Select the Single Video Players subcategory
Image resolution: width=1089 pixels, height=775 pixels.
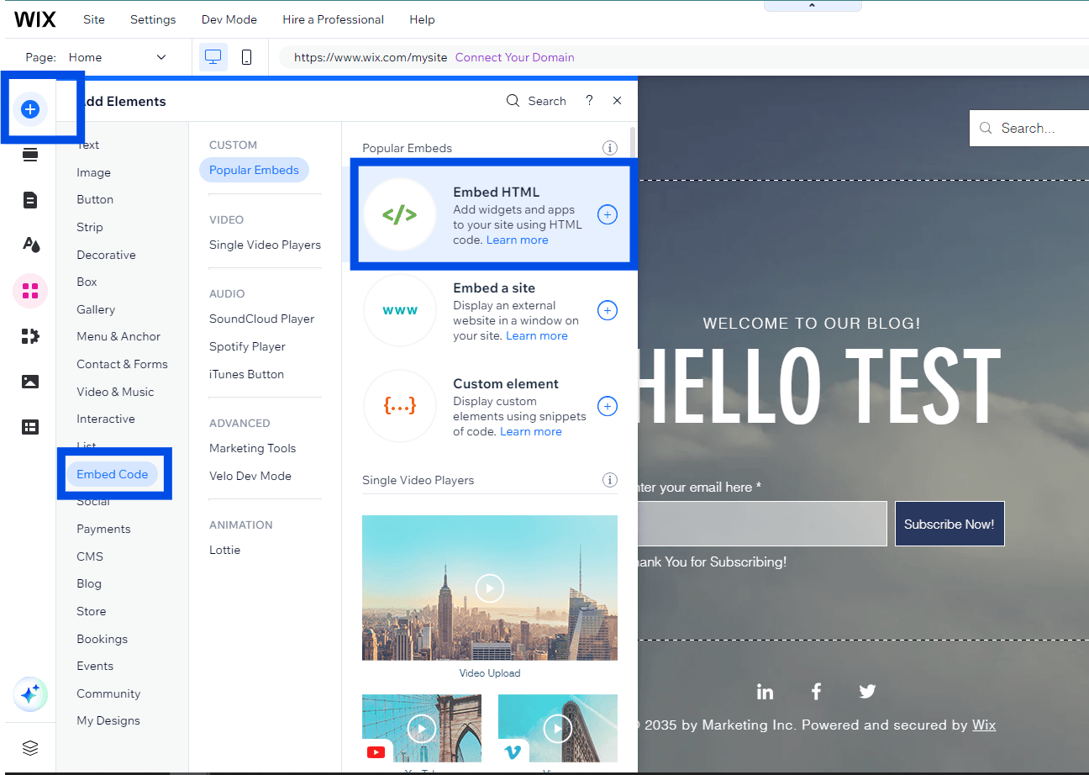coord(265,245)
